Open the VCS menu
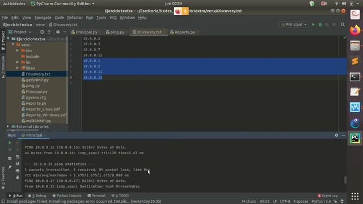 point(113,18)
